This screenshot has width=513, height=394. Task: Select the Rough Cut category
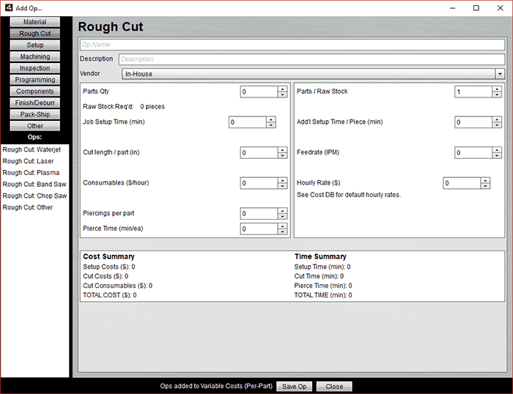click(35, 34)
